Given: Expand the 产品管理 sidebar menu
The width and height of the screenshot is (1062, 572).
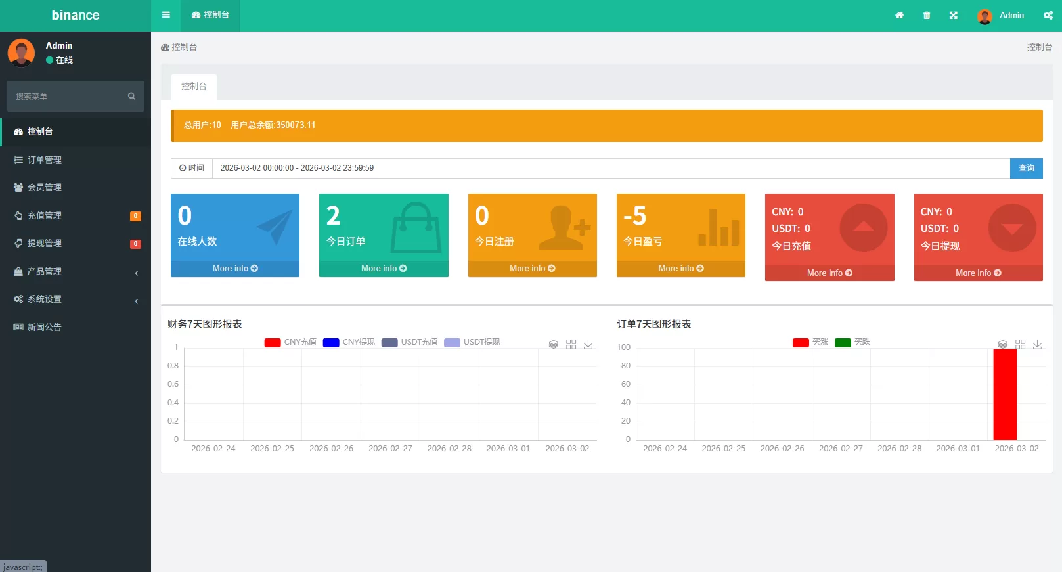Looking at the screenshot, I should [76, 271].
